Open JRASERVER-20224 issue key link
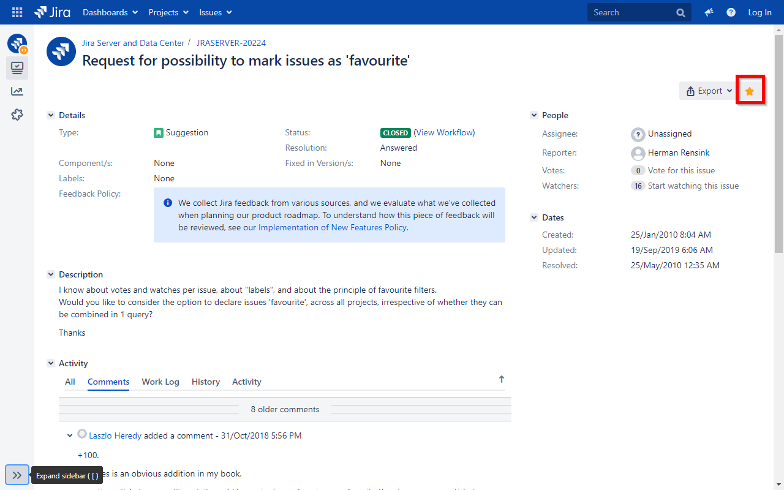The height and width of the screenshot is (490, 784). [231, 43]
